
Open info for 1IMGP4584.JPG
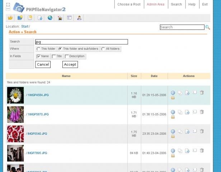[x=173, y=93]
